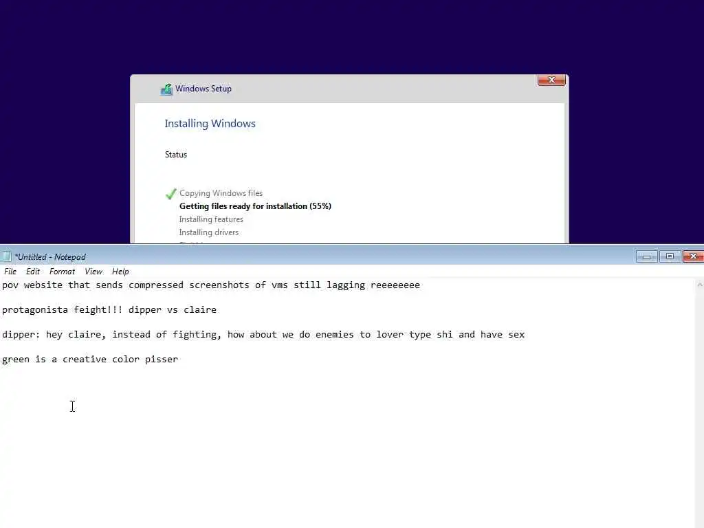Click the 'Installing Windows' heading
704x528 pixels.
210,124
